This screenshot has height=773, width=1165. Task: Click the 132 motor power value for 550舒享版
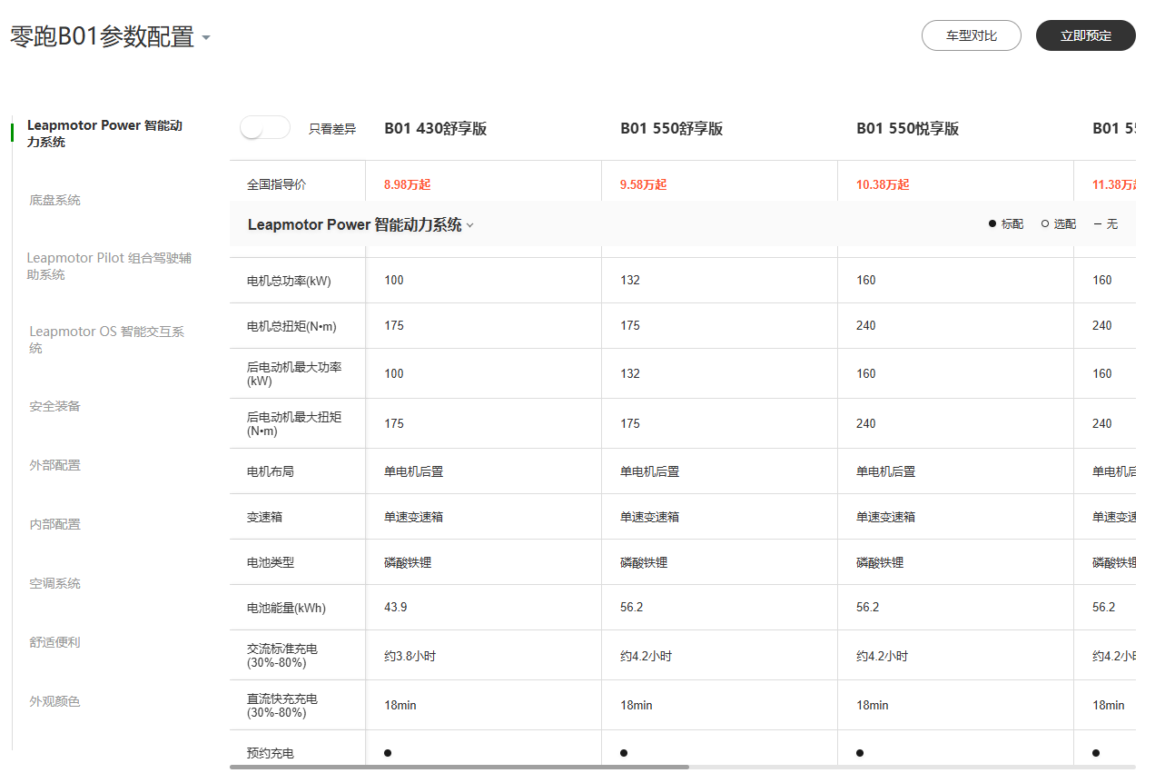coord(630,280)
